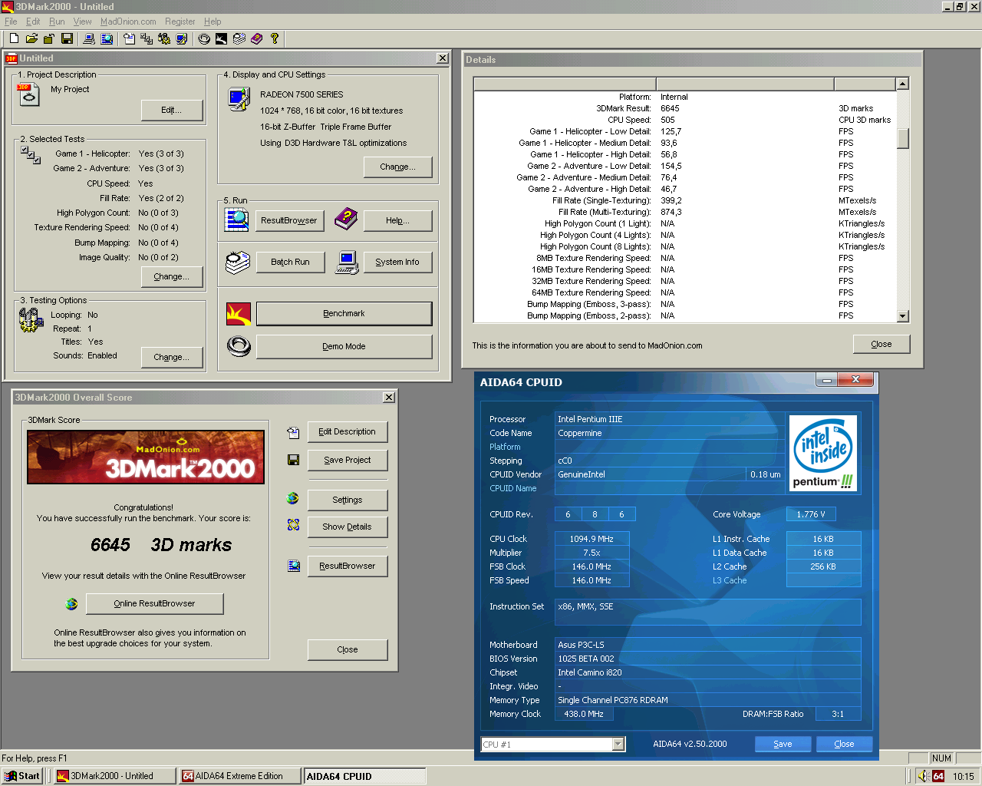Viewport: 982px width, 786px height.
Task: Click the System Info button
Action: pyautogui.click(x=397, y=263)
